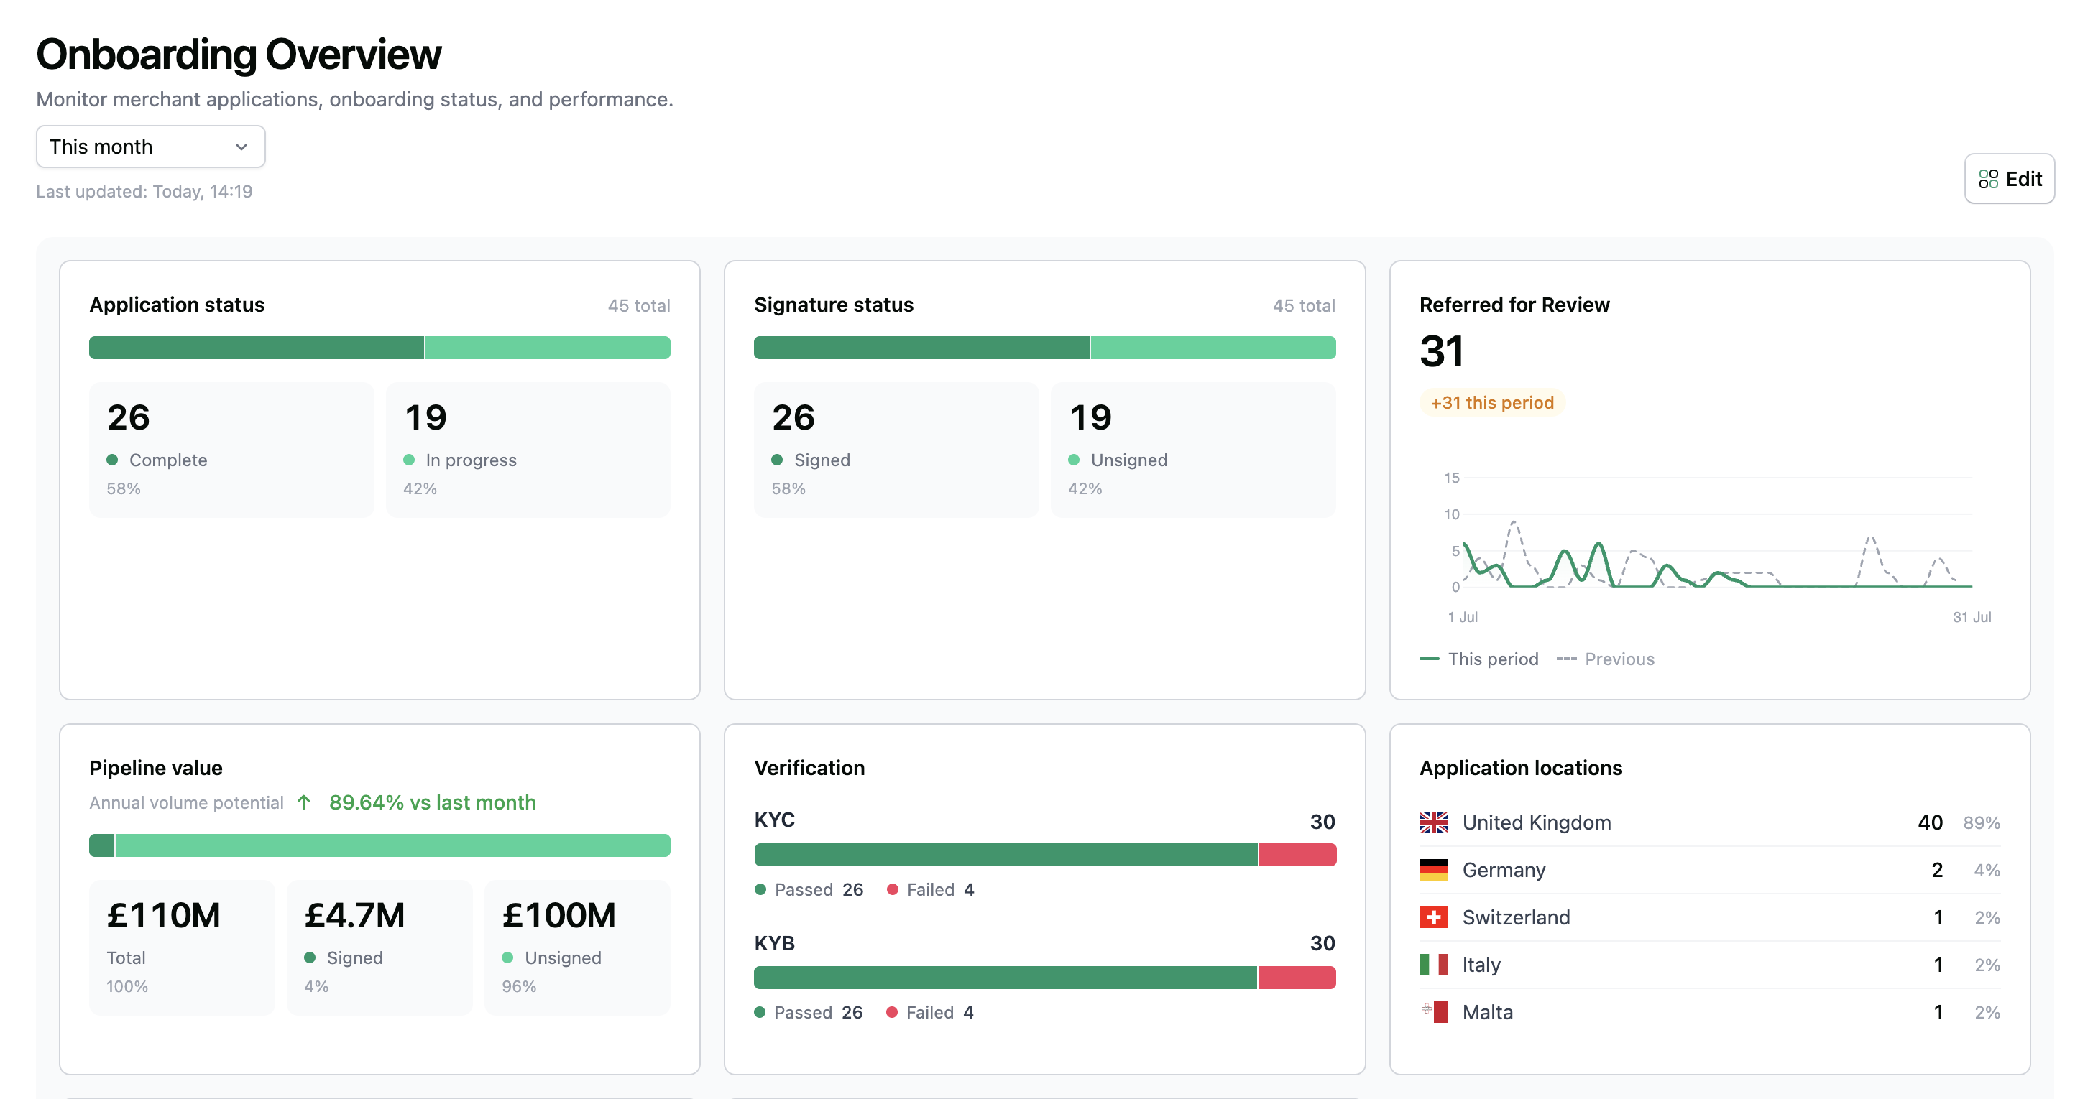
Task: Click the Malta location row
Action: 1709,1011
